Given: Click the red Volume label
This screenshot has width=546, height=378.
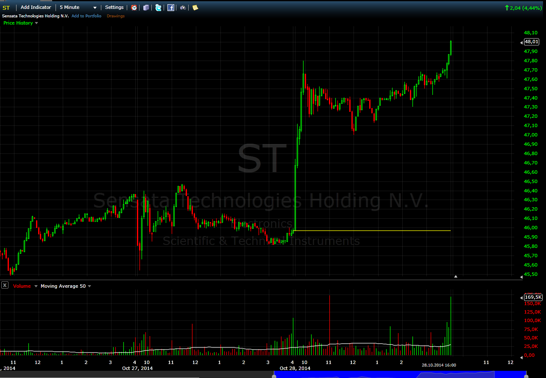Looking at the screenshot, I should [22, 286].
